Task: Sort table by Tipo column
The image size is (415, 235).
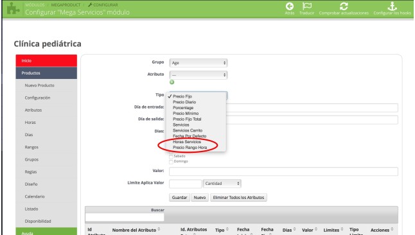Action: click(222, 230)
